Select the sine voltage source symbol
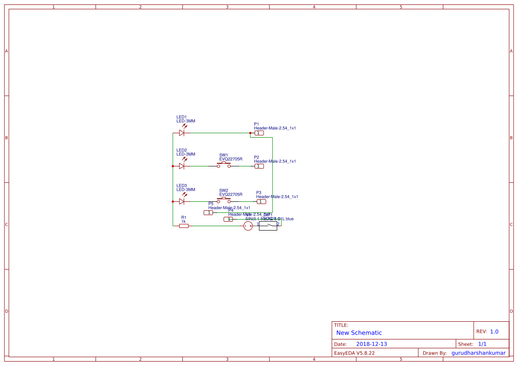 click(248, 226)
